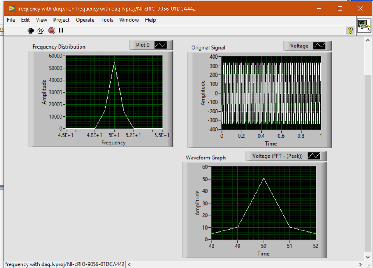Click the Voltage legend line sample
The width and height of the screenshot is (373, 268).
pyautogui.click(x=319, y=46)
